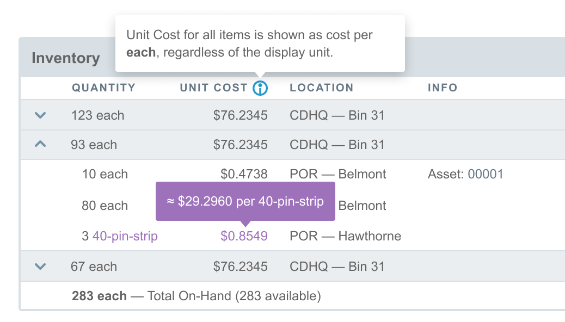Click the purple per-40-pin-strip price tooltip
This screenshot has width=565, height=322.
coord(246,201)
